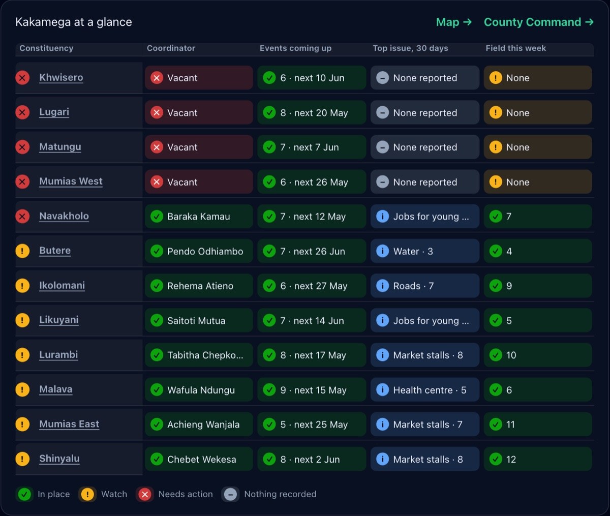The height and width of the screenshot is (516, 610).
Task: Click the red status icon beside Khwisero
Action: pyautogui.click(x=22, y=78)
